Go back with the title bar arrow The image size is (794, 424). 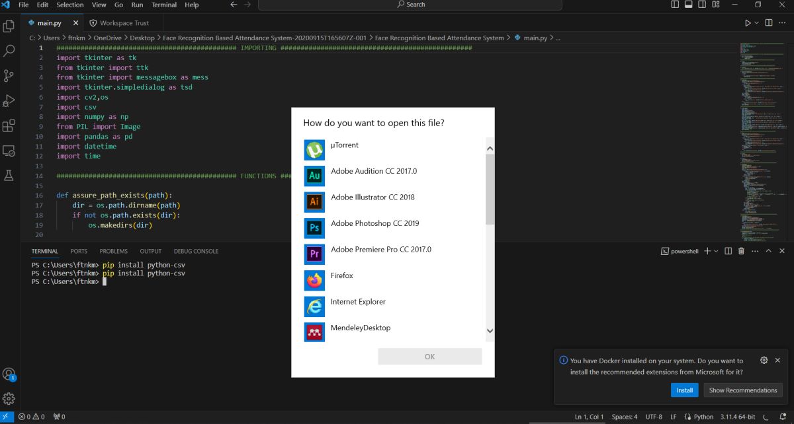click(233, 5)
